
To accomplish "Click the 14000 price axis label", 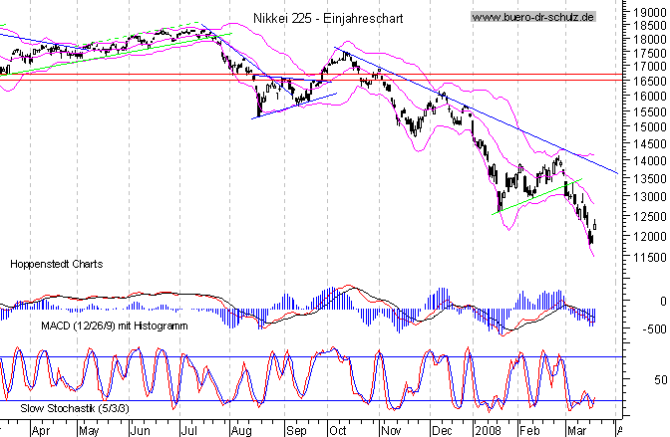I will pyautogui.click(x=649, y=161).
